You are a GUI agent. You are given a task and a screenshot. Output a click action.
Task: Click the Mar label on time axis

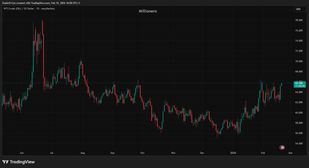290,153
